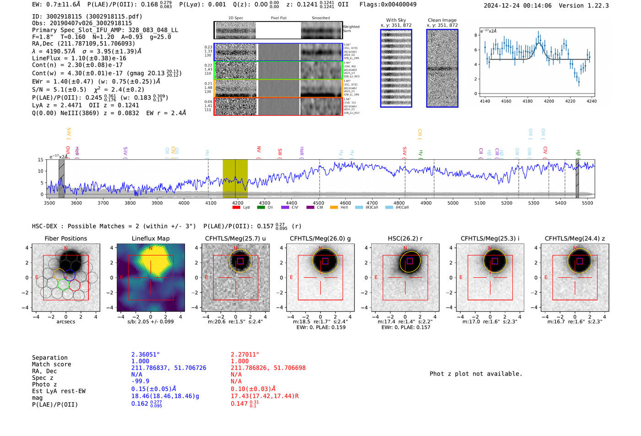Open the Fiber Positions image
641x436 pixels.
click(x=66, y=277)
